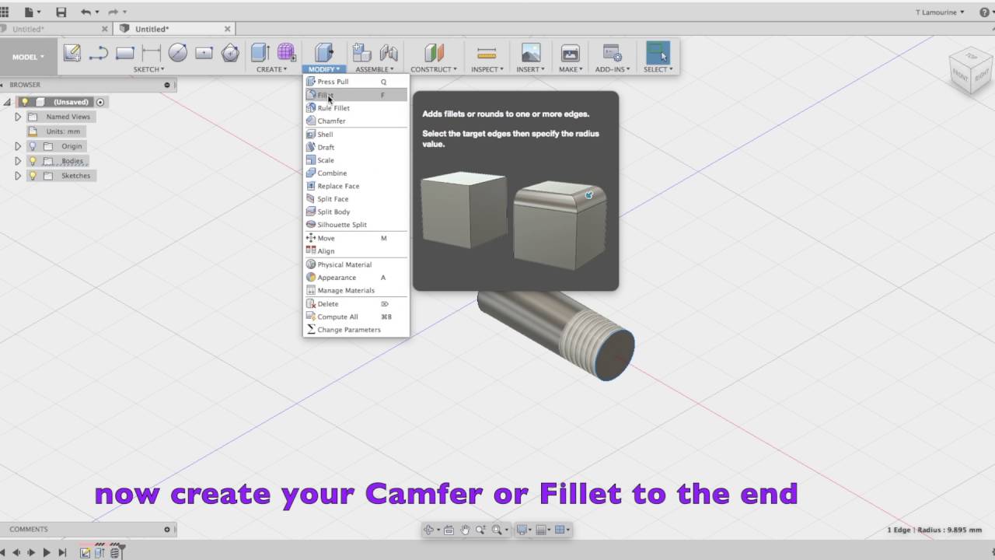Viewport: 995px width, 560px height.
Task: Select the Circle sketch tool
Action: pos(178,53)
